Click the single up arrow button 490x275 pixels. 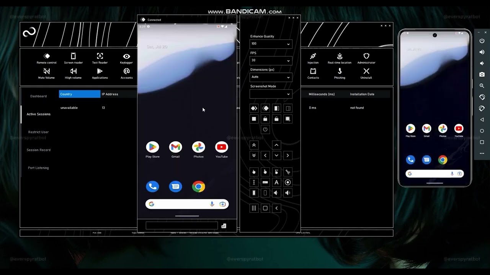click(276, 145)
